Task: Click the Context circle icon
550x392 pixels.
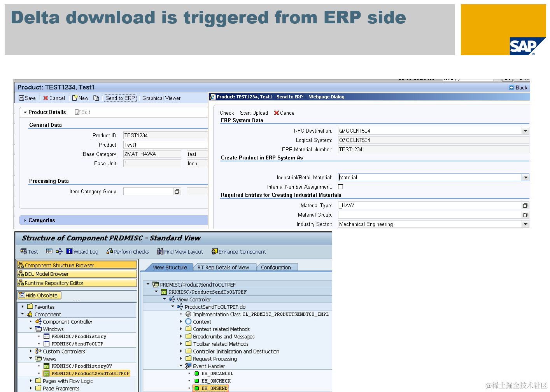Action: pyautogui.click(x=188, y=322)
